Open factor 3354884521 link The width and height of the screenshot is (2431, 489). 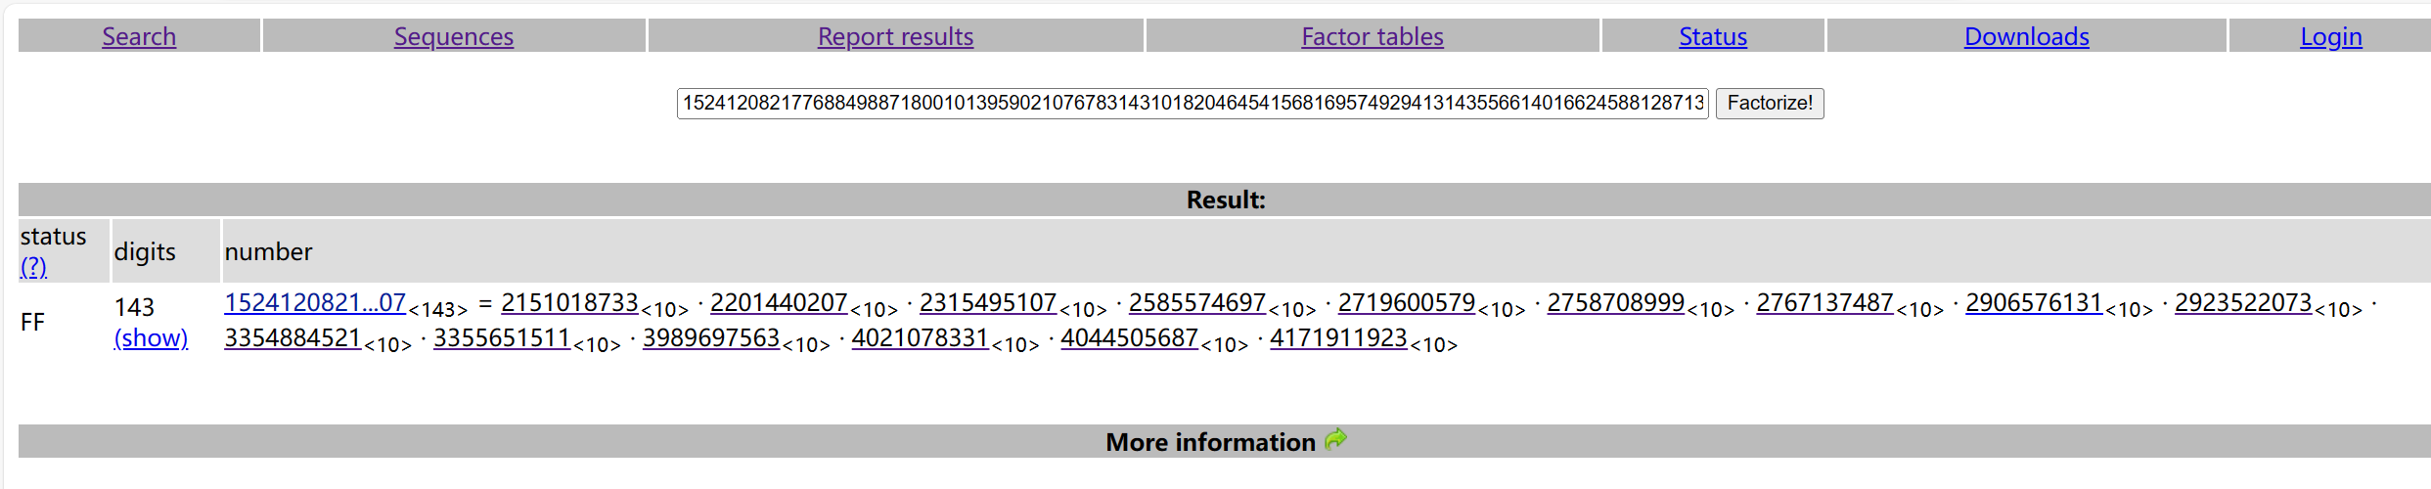coord(293,337)
